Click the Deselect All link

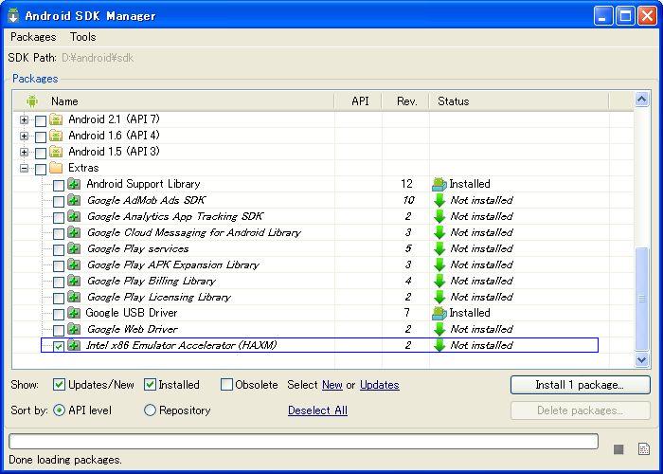317,410
